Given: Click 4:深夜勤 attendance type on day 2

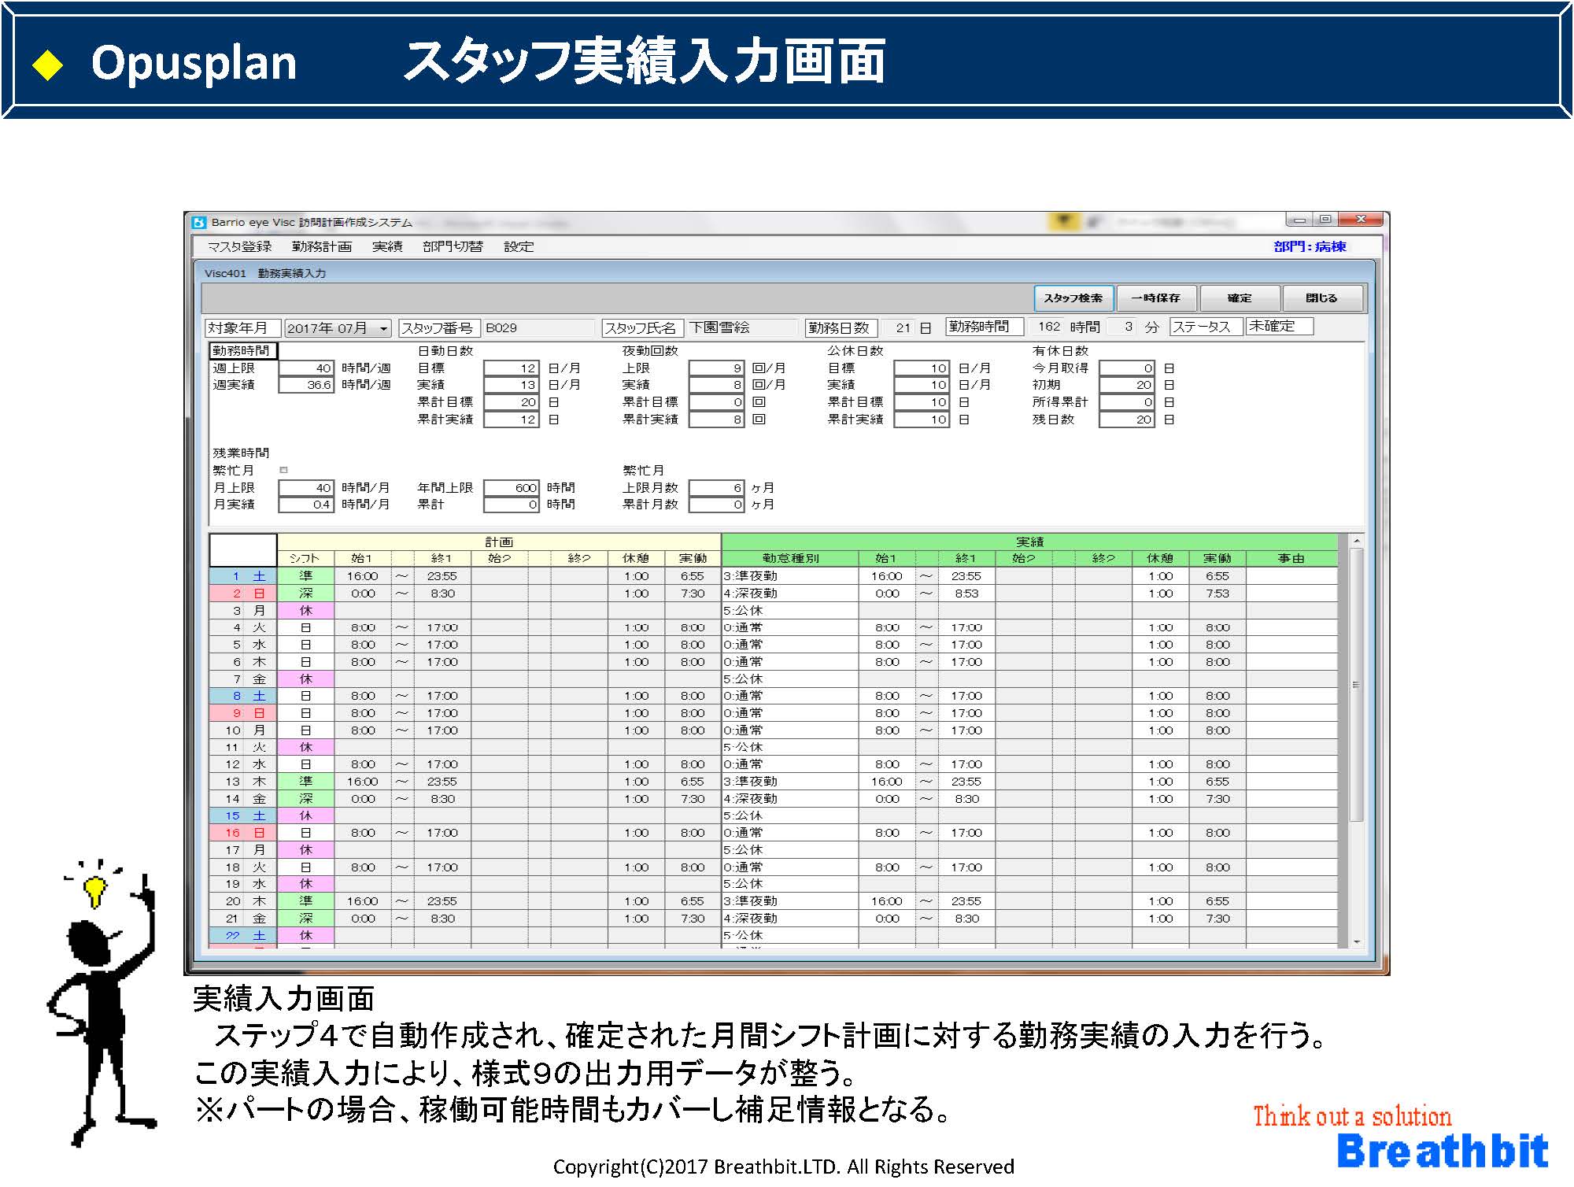Looking at the screenshot, I should tap(790, 593).
